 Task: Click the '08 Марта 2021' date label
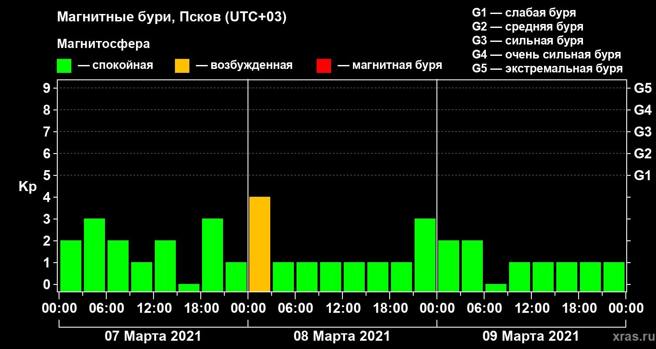coord(342,336)
